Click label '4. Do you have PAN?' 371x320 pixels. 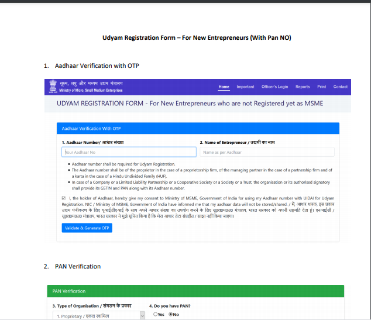pos(170,306)
